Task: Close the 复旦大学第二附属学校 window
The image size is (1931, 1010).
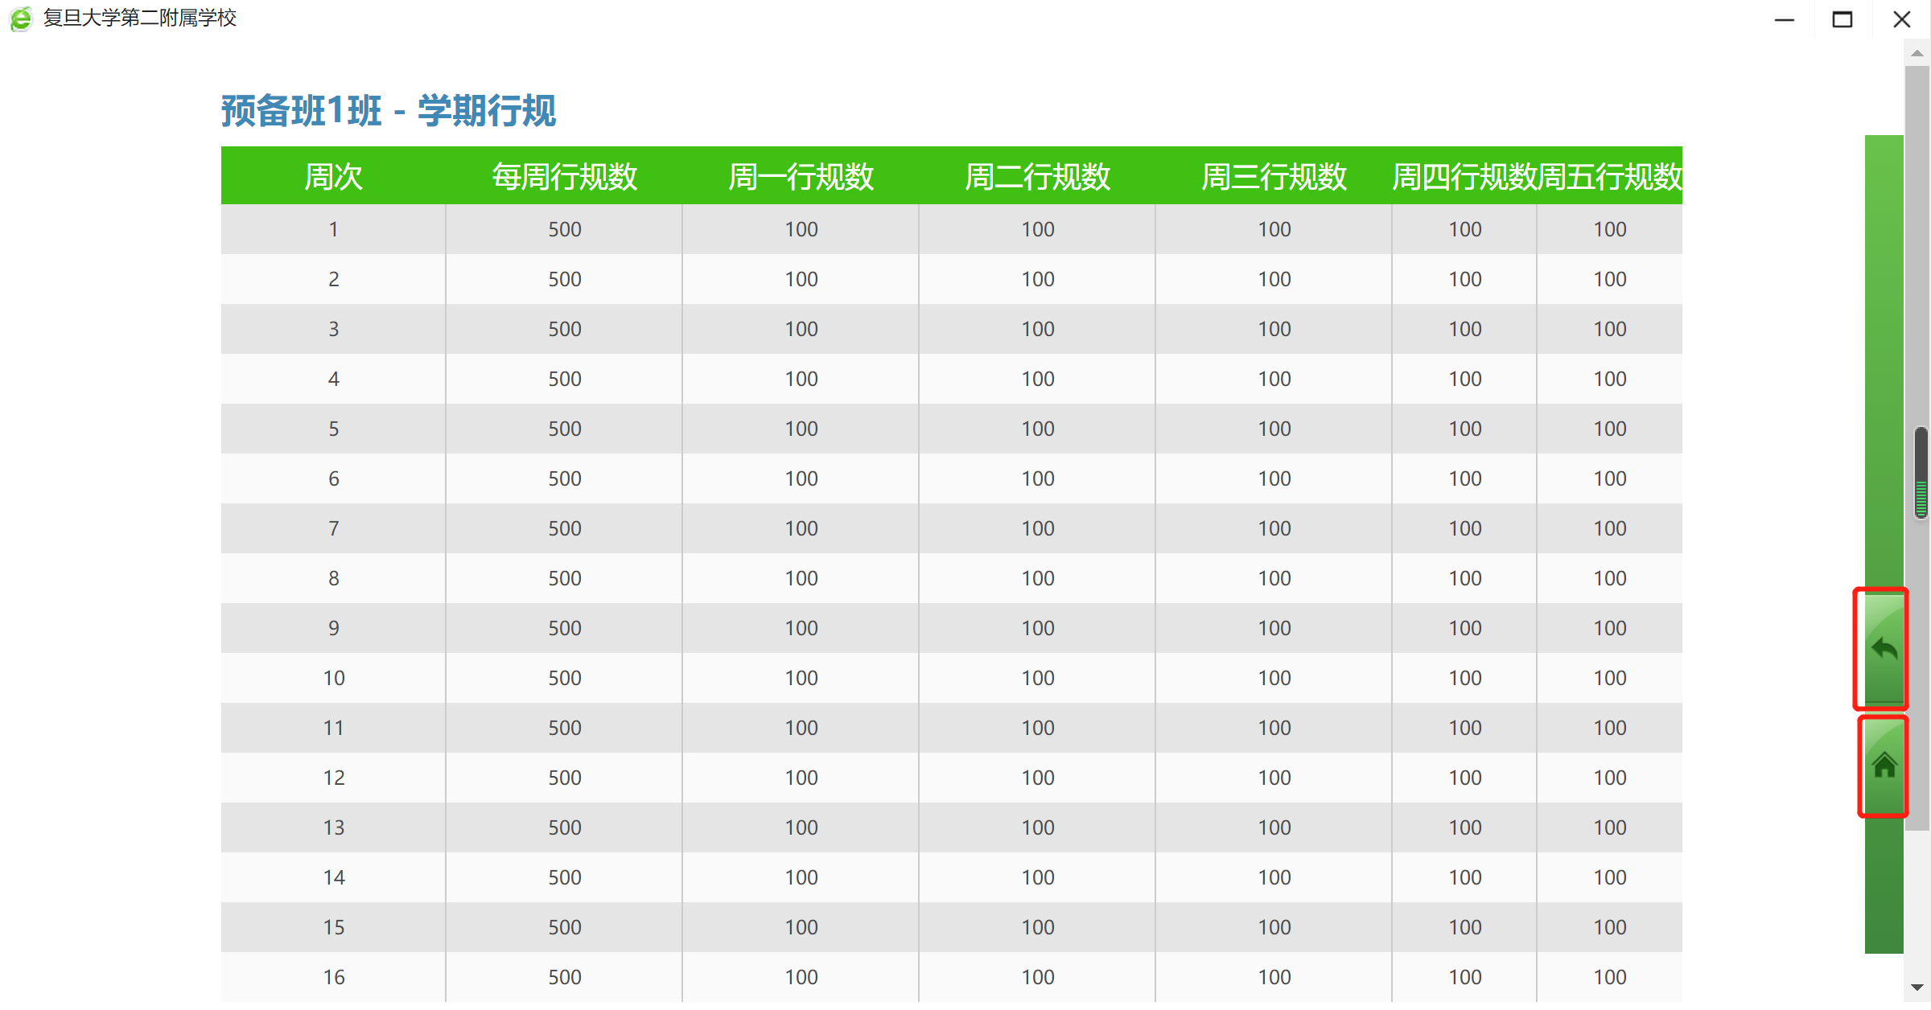Action: tap(1901, 19)
